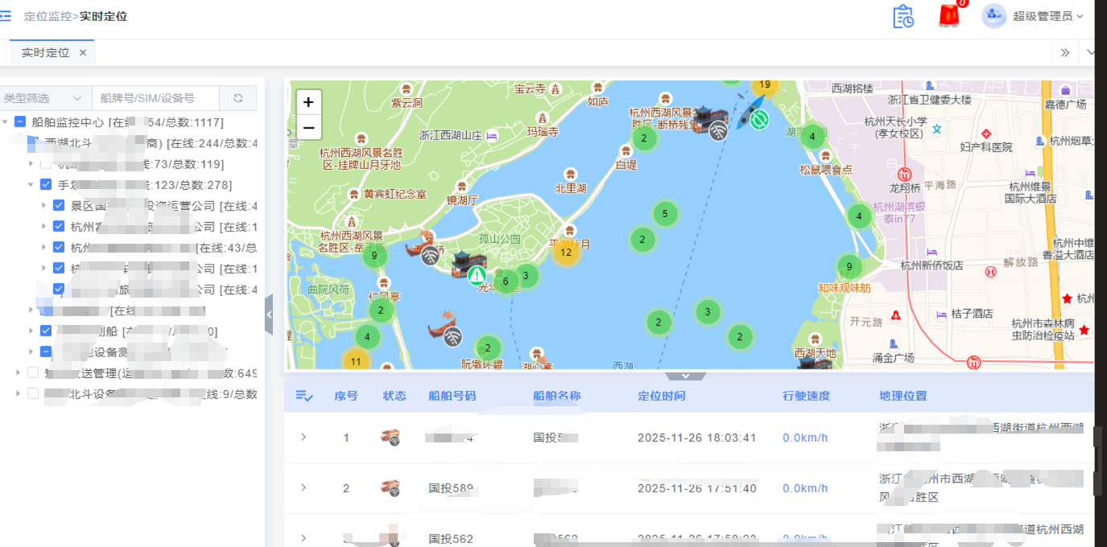Open the green cluster marker 5
1107x547 pixels.
point(665,214)
